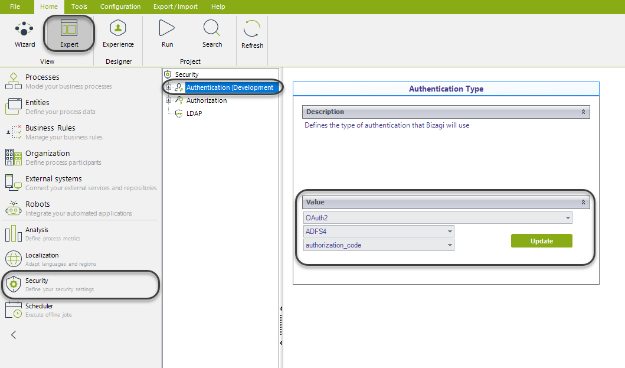
Task: Open the Analysis module
Action: point(80,234)
